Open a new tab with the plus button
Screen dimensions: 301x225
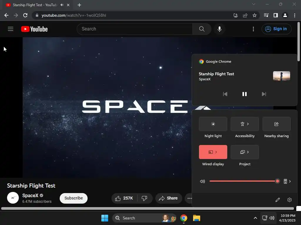(x=79, y=5)
